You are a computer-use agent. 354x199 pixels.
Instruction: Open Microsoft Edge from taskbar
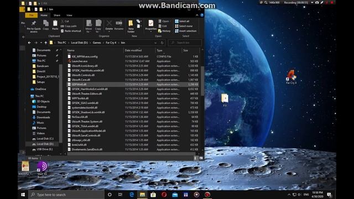click(x=132, y=195)
